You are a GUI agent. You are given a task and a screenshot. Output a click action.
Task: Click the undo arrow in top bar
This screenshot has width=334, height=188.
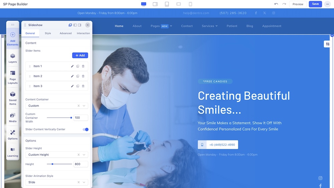[x=276, y=4]
